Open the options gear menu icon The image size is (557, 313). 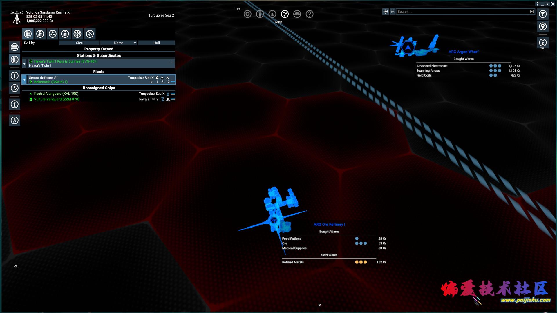point(247,14)
